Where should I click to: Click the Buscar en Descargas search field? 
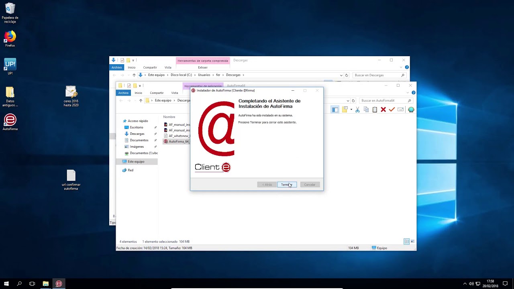(379, 75)
